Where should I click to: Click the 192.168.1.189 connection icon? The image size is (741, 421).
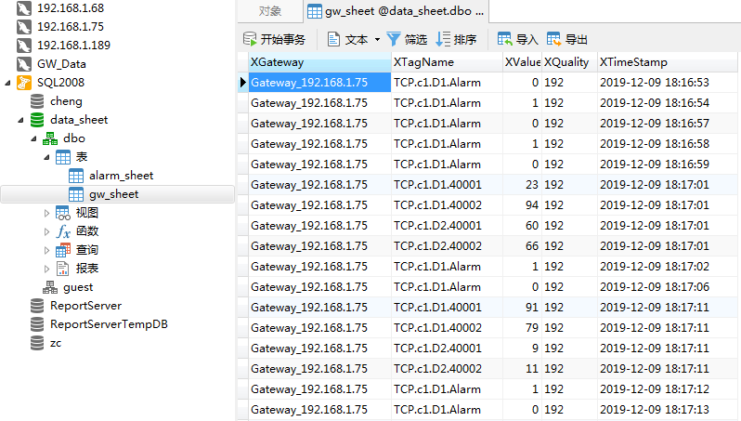tap(23, 45)
